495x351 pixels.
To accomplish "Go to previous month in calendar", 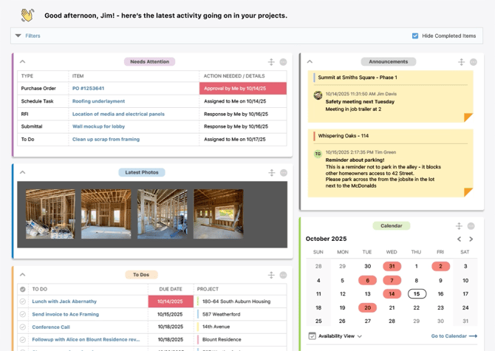I will (459, 239).
